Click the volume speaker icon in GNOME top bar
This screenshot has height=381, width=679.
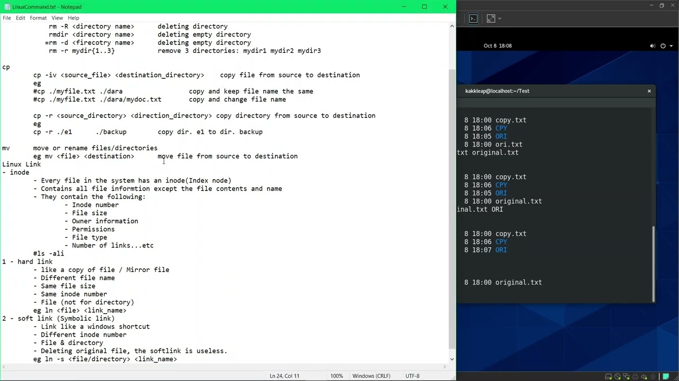point(652,46)
